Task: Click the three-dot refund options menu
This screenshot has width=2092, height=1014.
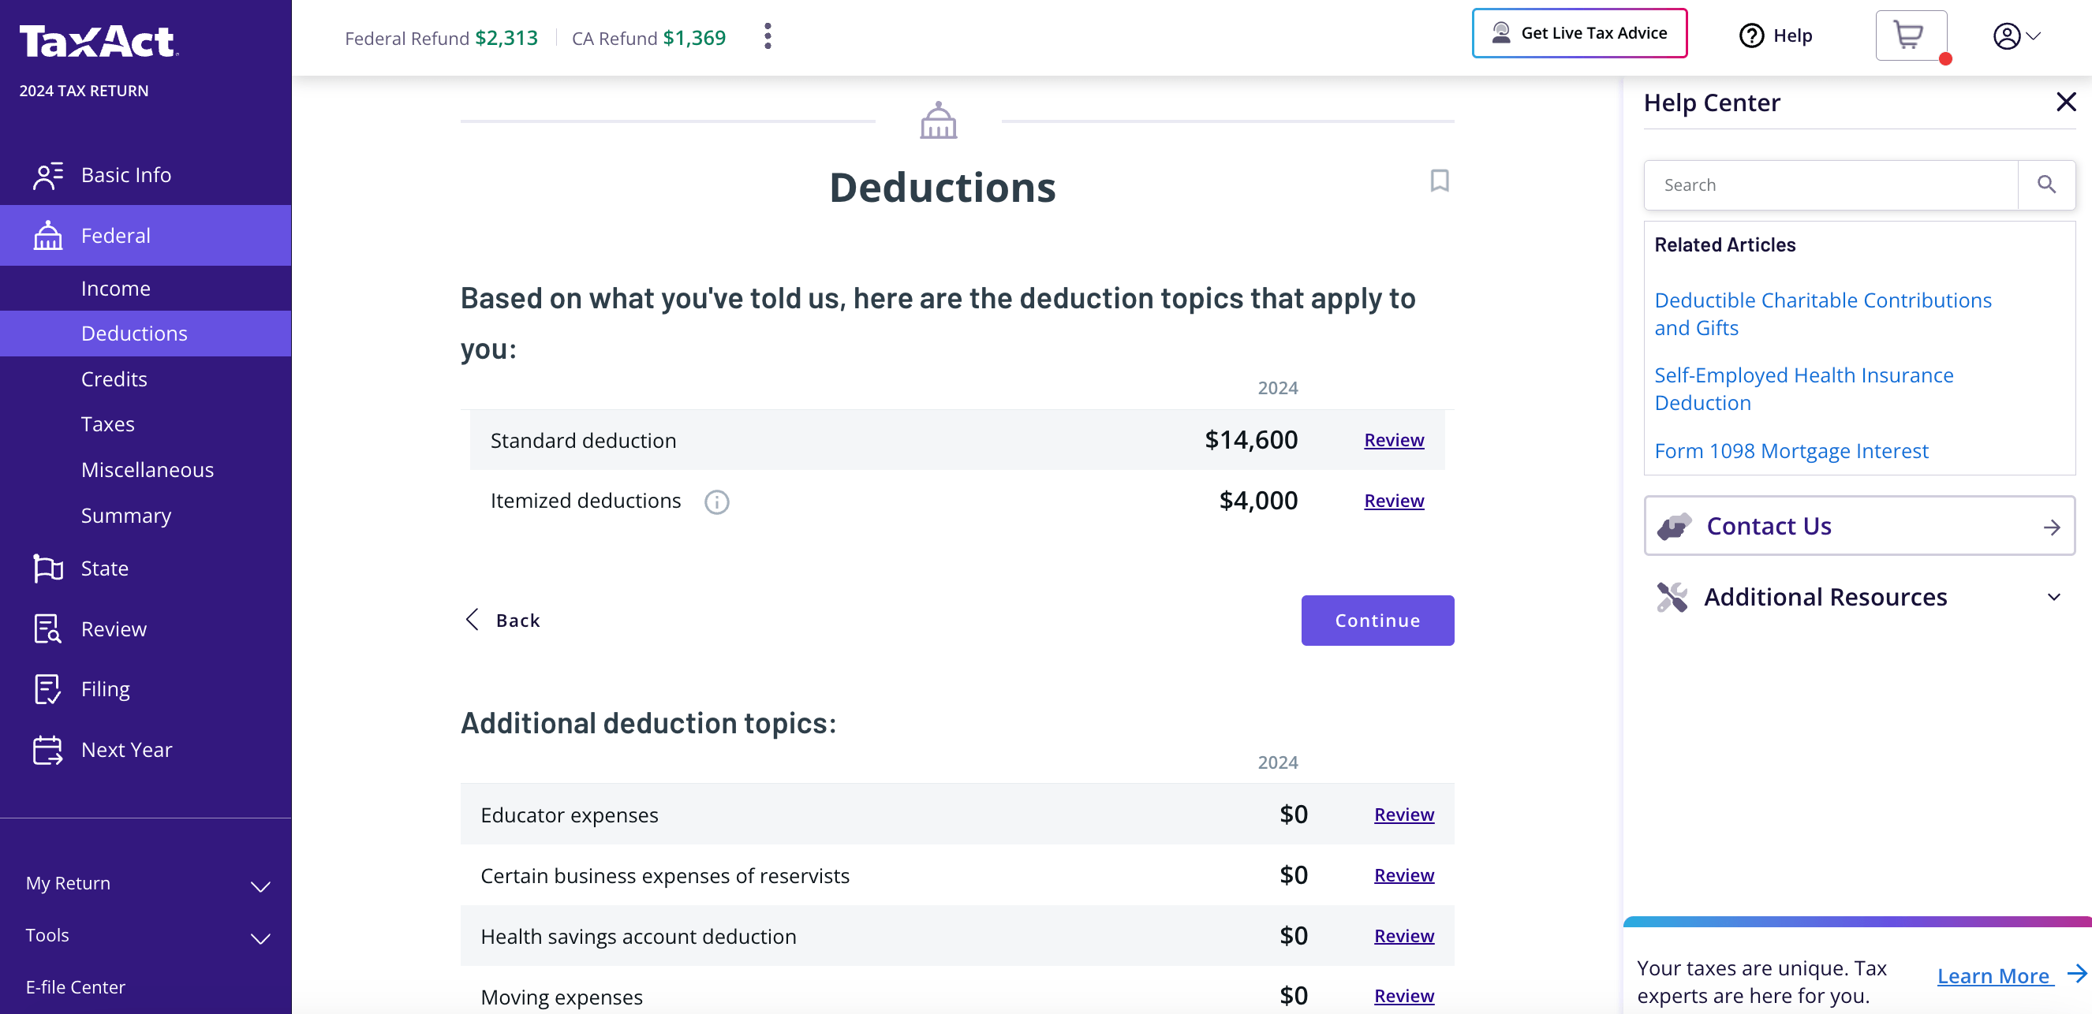Action: pos(768,36)
